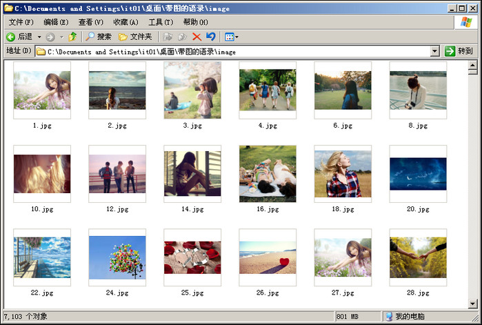The image size is (482, 325).
Task: Select thumbnail 6.jpg girl facing park
Action: pyautogui.click(x=343, y=90)
